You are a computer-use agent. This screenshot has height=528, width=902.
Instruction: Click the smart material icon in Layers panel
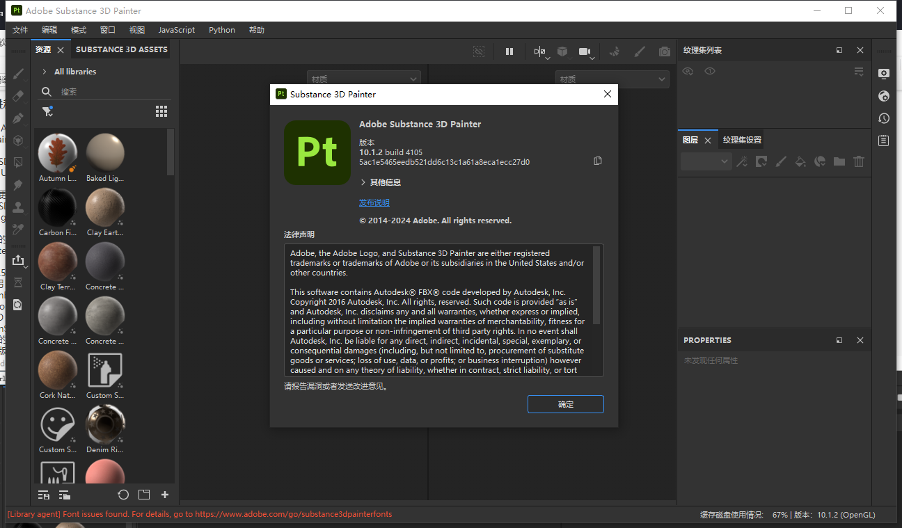click(x=820, y=161)
